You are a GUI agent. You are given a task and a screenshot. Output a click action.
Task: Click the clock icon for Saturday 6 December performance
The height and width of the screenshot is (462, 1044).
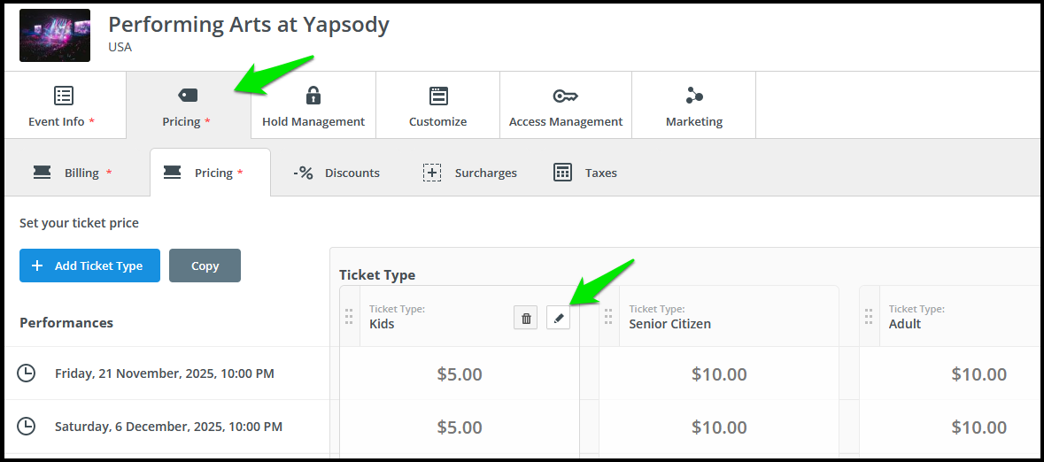point(26,426)
